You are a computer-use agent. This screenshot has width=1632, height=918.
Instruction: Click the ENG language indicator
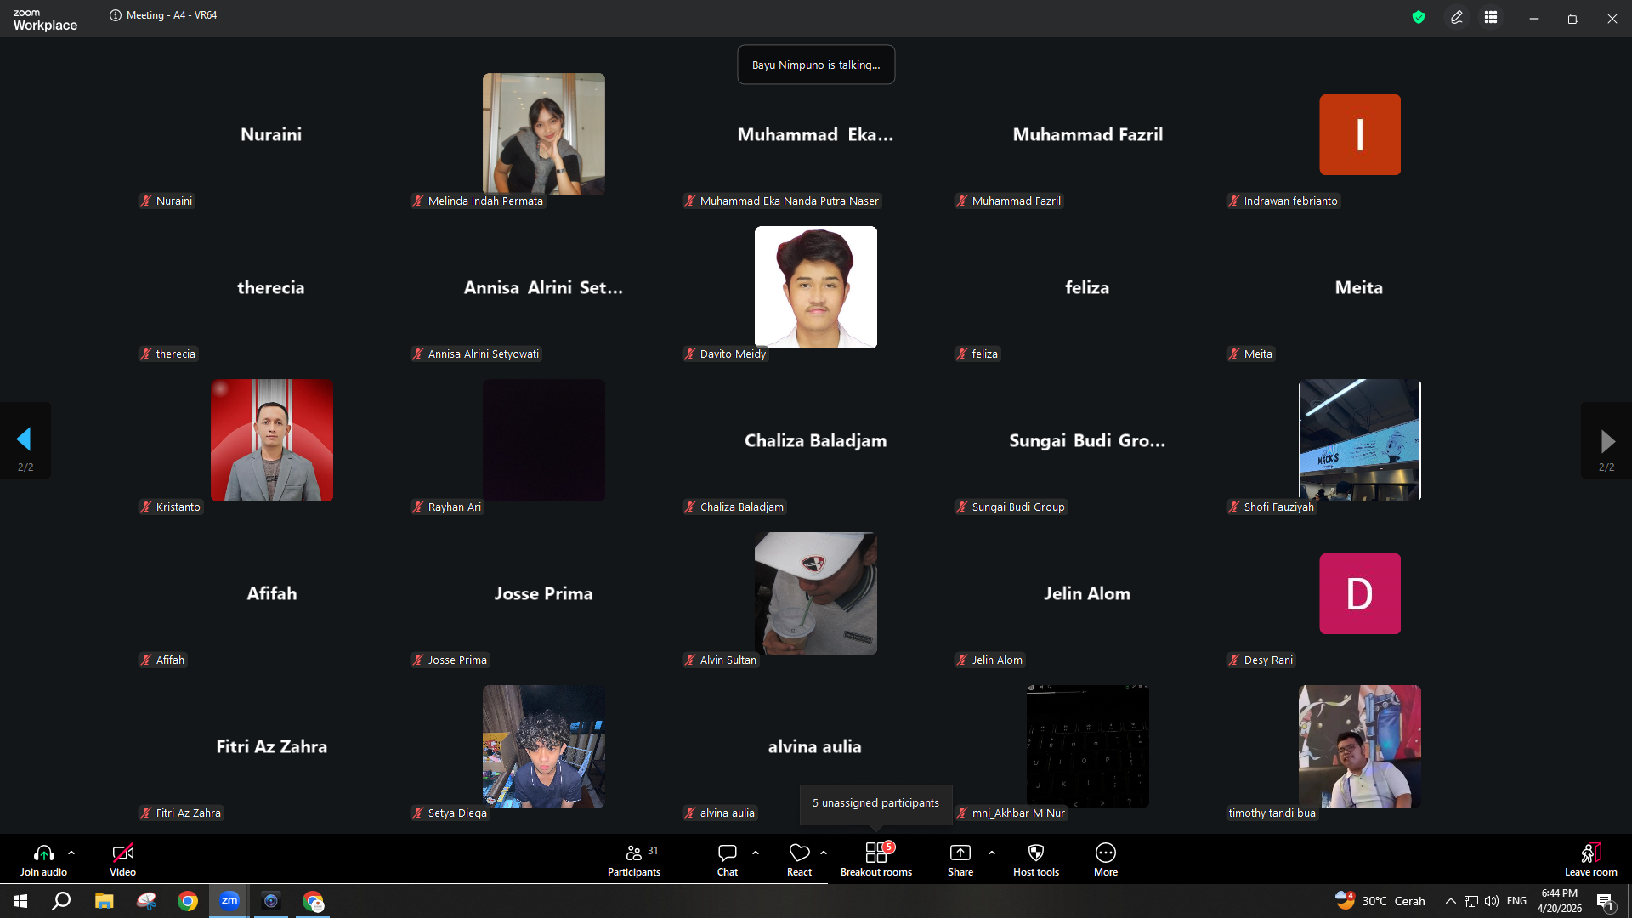tap(1516, 901)
